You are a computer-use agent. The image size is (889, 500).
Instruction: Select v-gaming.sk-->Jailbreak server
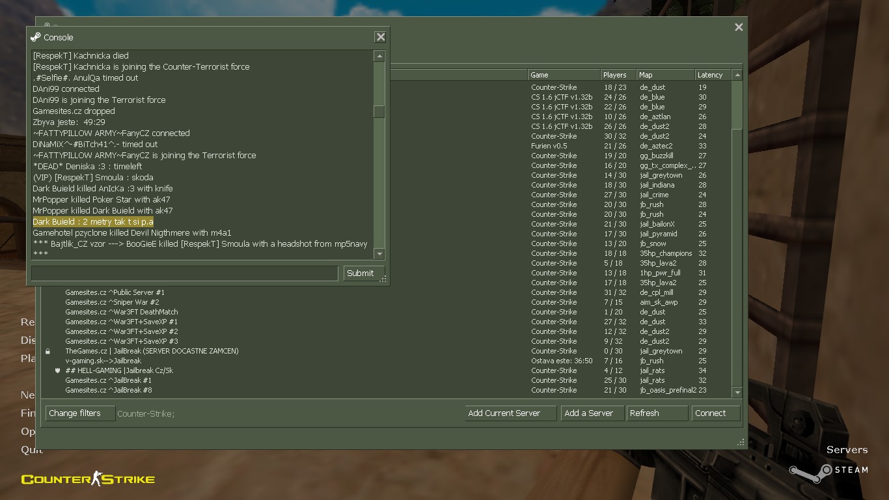pos(387,361)
